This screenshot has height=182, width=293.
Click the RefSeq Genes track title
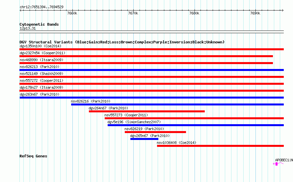click(33, 156)
